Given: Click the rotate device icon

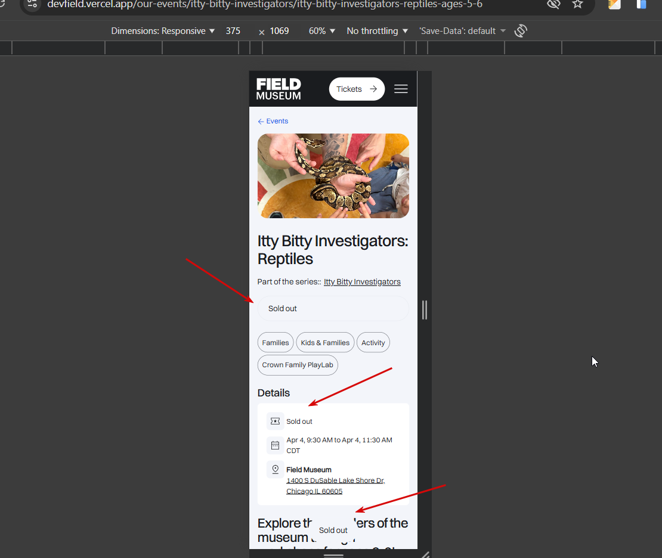Looking at the screenshot, I should coord(521,31).
